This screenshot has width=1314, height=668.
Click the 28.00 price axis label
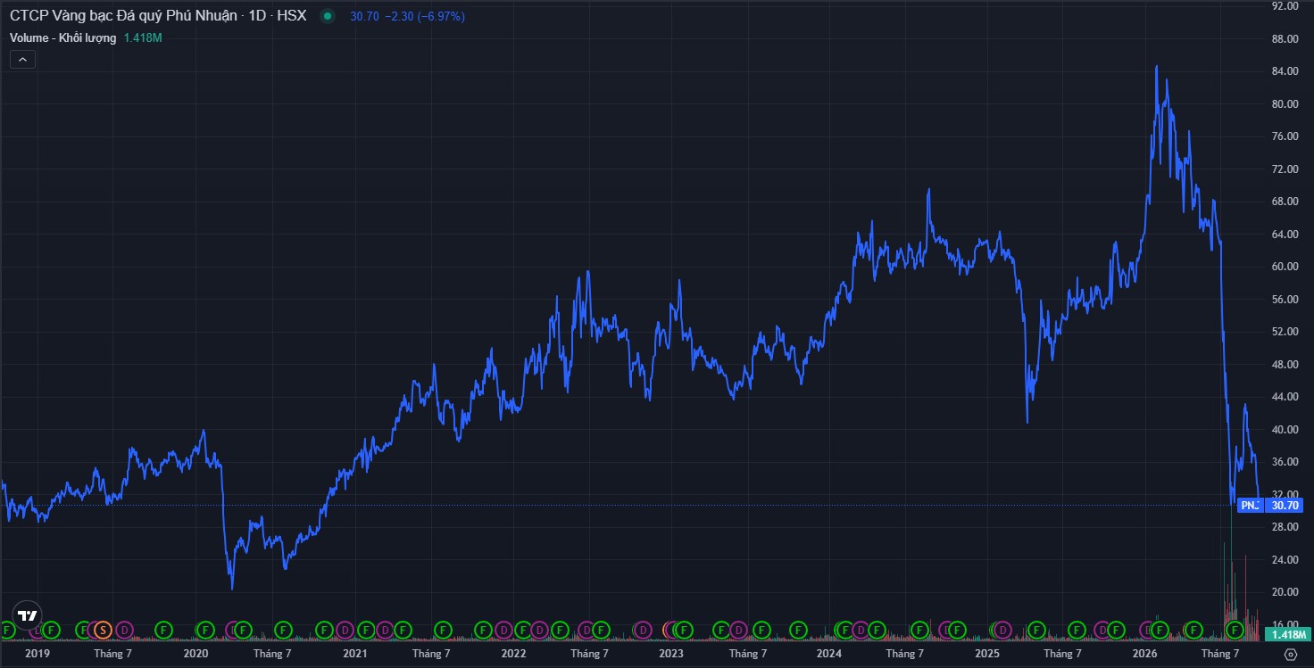click(1285, 527)
